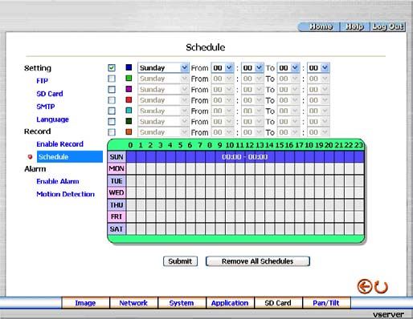Open day dropdown in red schedule row

[x=163, y=100]
